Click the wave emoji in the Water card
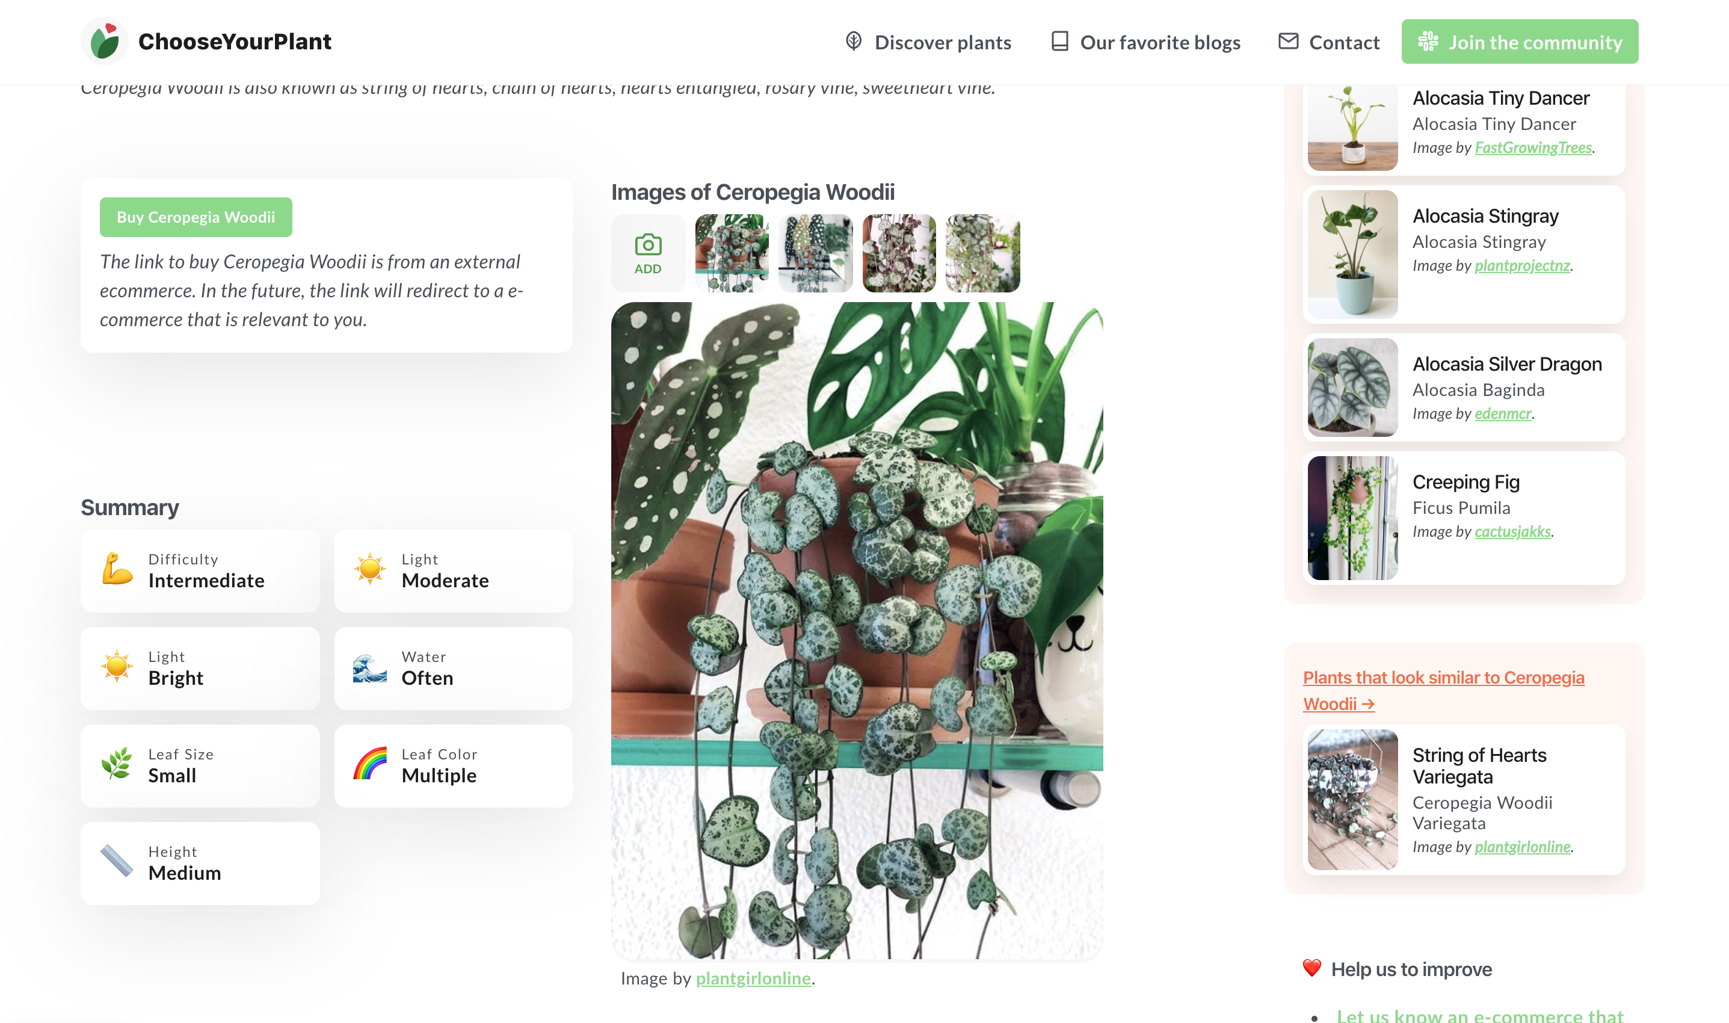This screenshot has width=1729, height=1023. 369,667
